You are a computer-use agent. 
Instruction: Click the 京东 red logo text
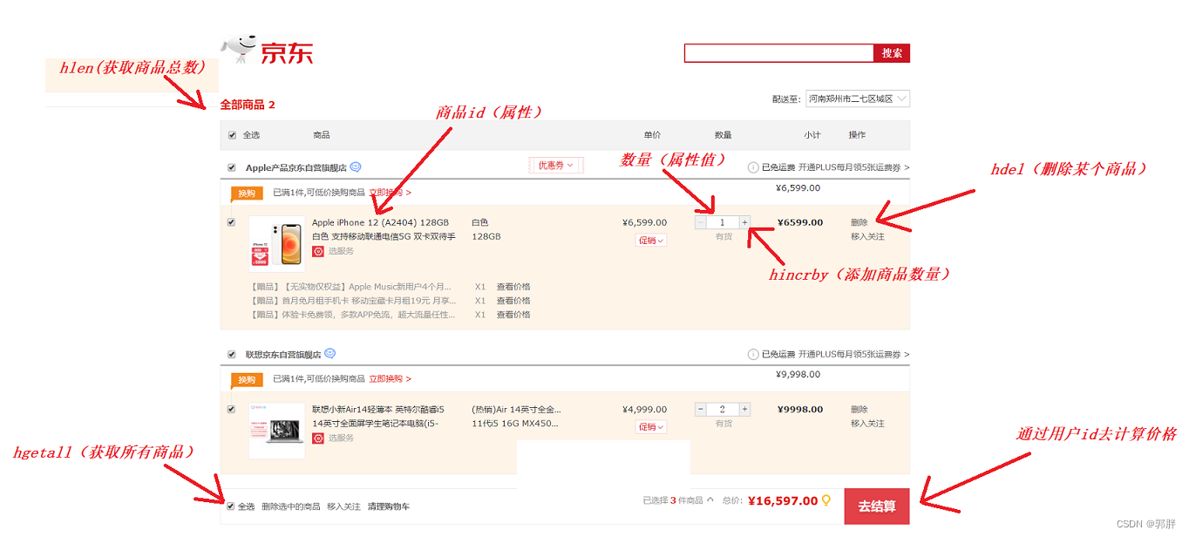287,53
